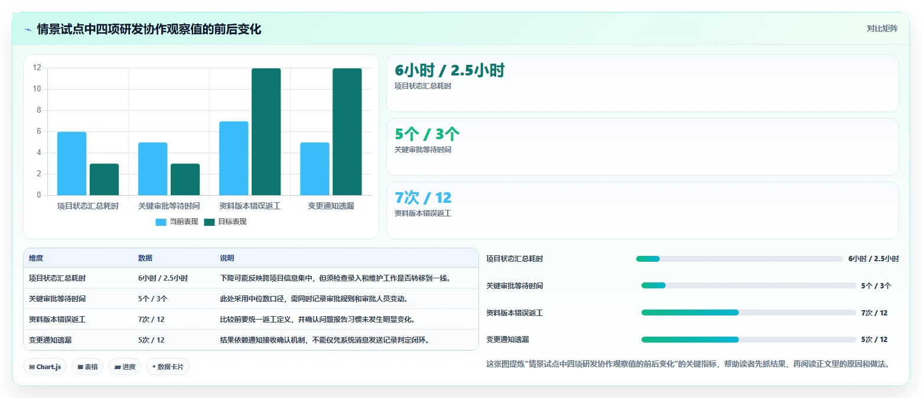The image size is (922, 398).
Task: Toggle the 当前表现 legend swatch
Action: pos(161,222)
